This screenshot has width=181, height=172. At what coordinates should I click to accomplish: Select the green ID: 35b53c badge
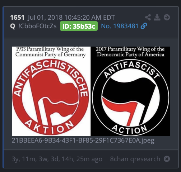coord(79,26)
